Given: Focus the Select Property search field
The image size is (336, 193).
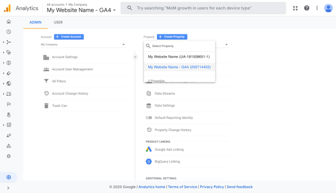Looking at the screenshot, I should pyautogui.click(x=179, y=46).
